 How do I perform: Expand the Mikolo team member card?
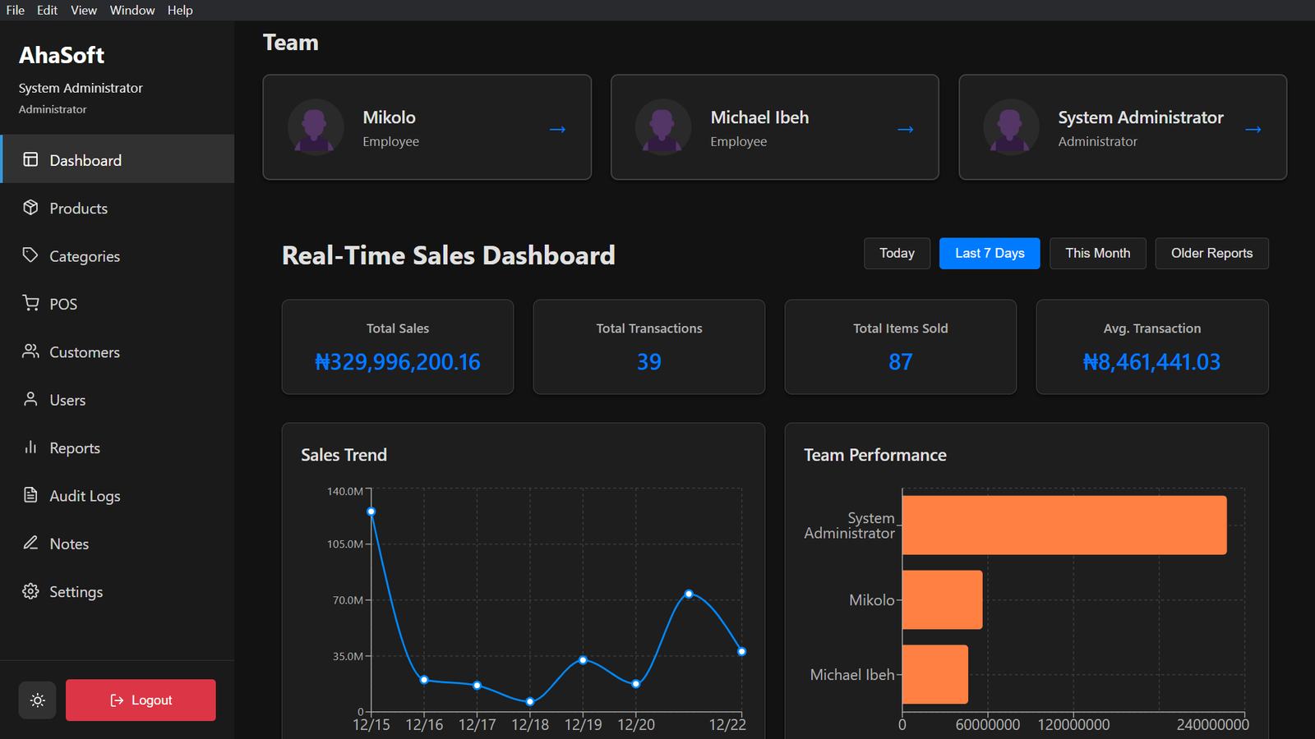coord(557,129)
